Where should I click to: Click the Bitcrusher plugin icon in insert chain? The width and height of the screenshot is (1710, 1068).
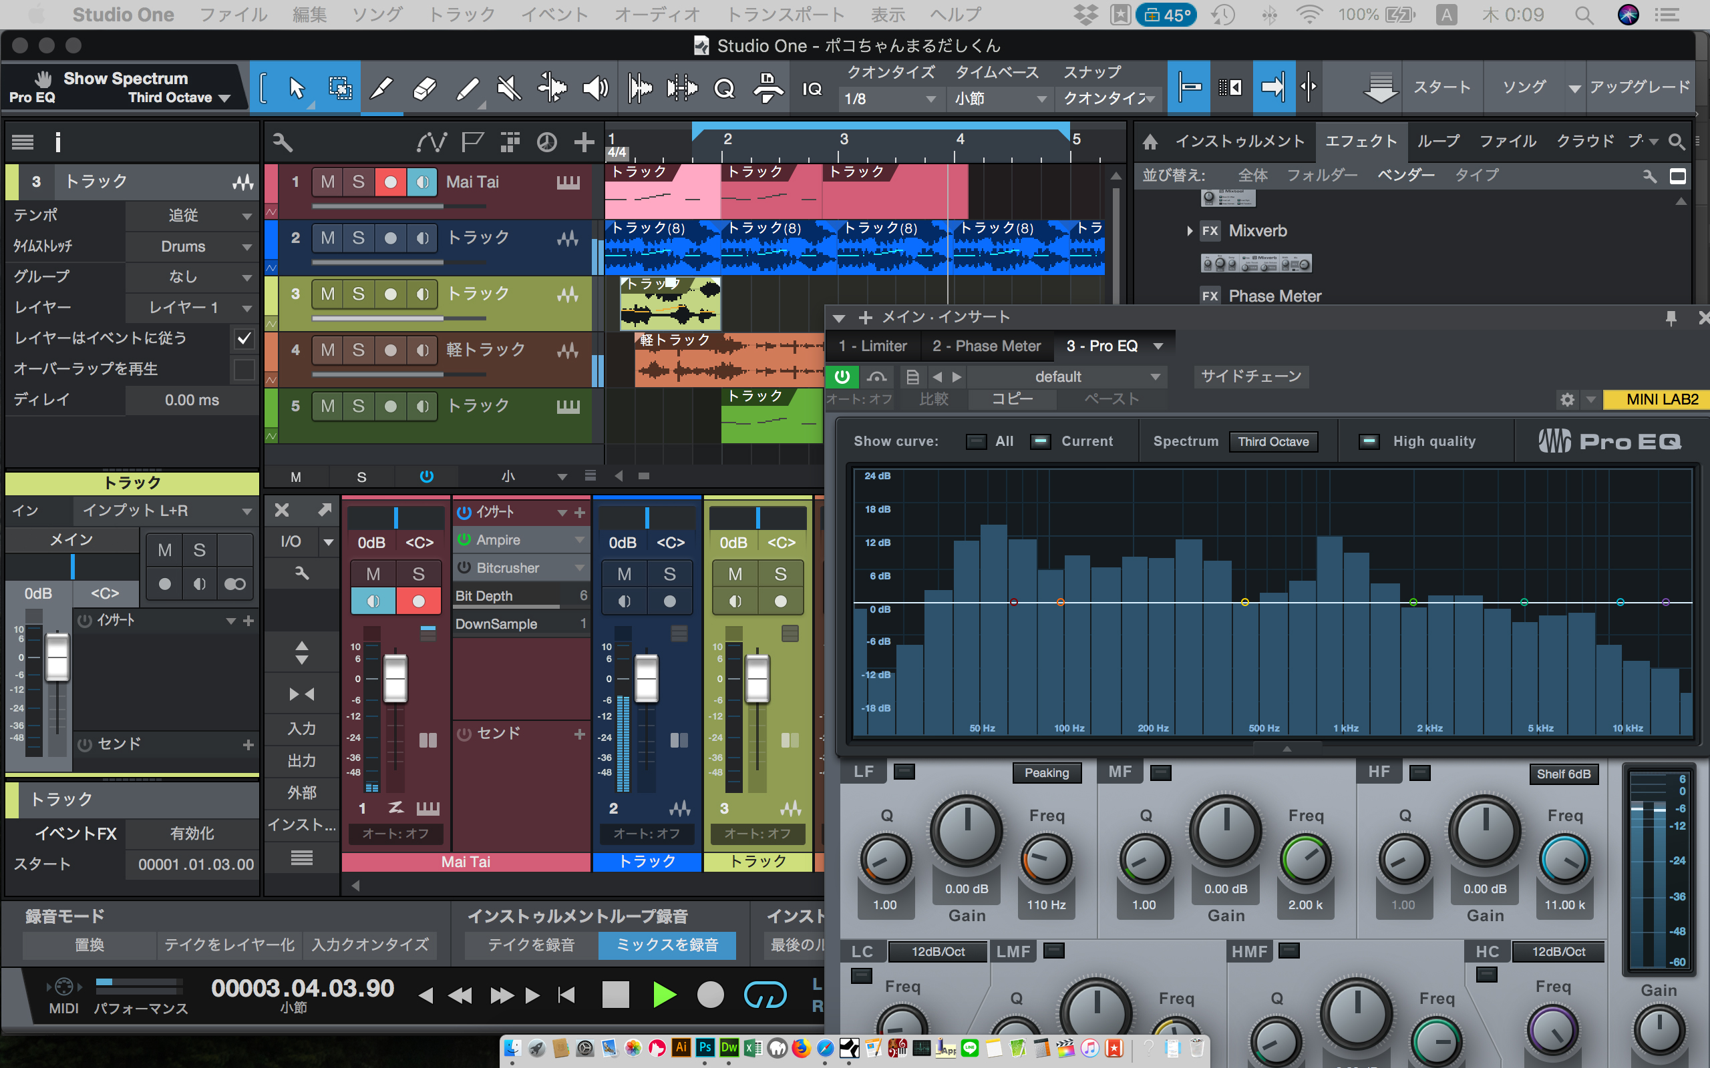coord(464,567)
